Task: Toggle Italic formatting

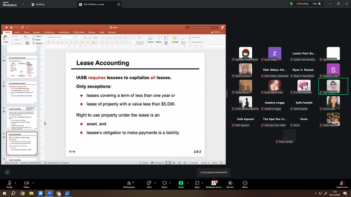Action: (x=53, y=42)
